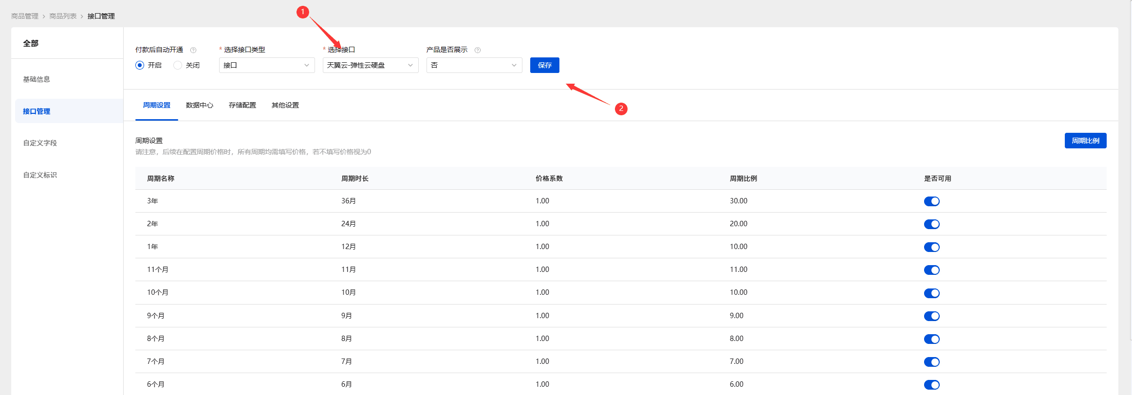Click the 30.00 ratio cell

click(x=739, y=201)
